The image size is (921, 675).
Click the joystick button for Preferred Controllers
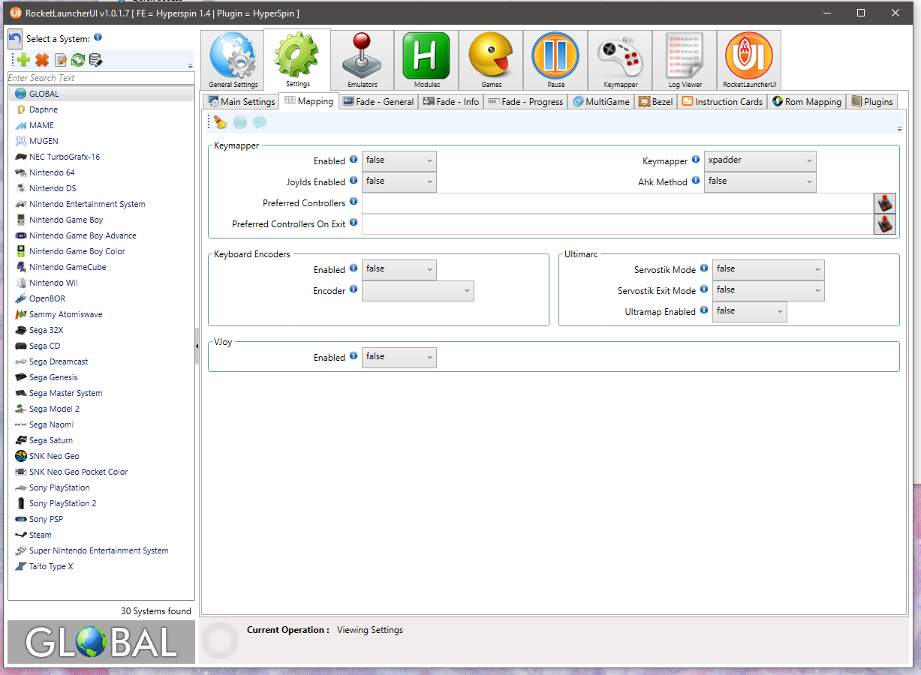click(x=886, y=203)
